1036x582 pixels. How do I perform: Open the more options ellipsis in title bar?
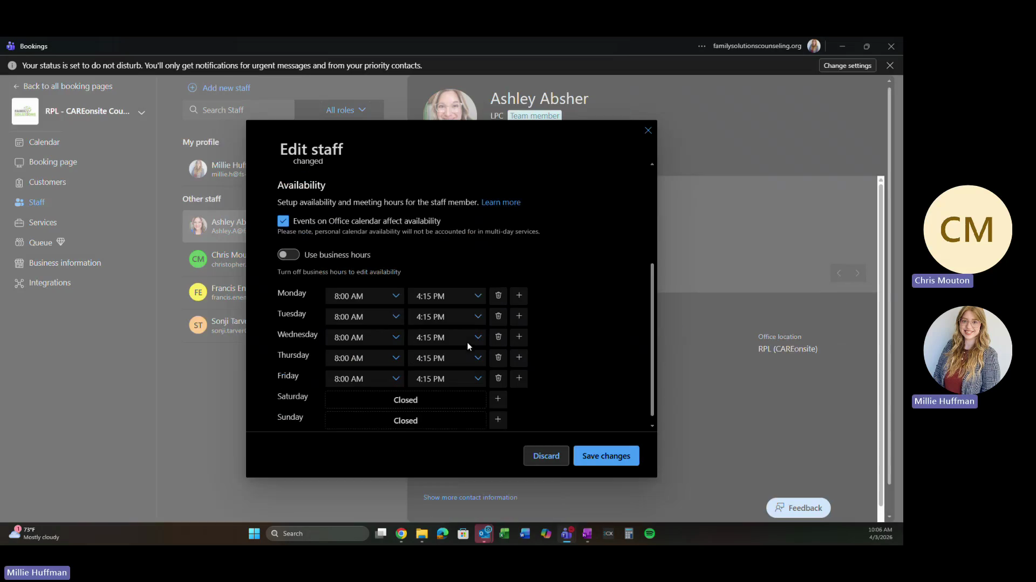[701, 46]
